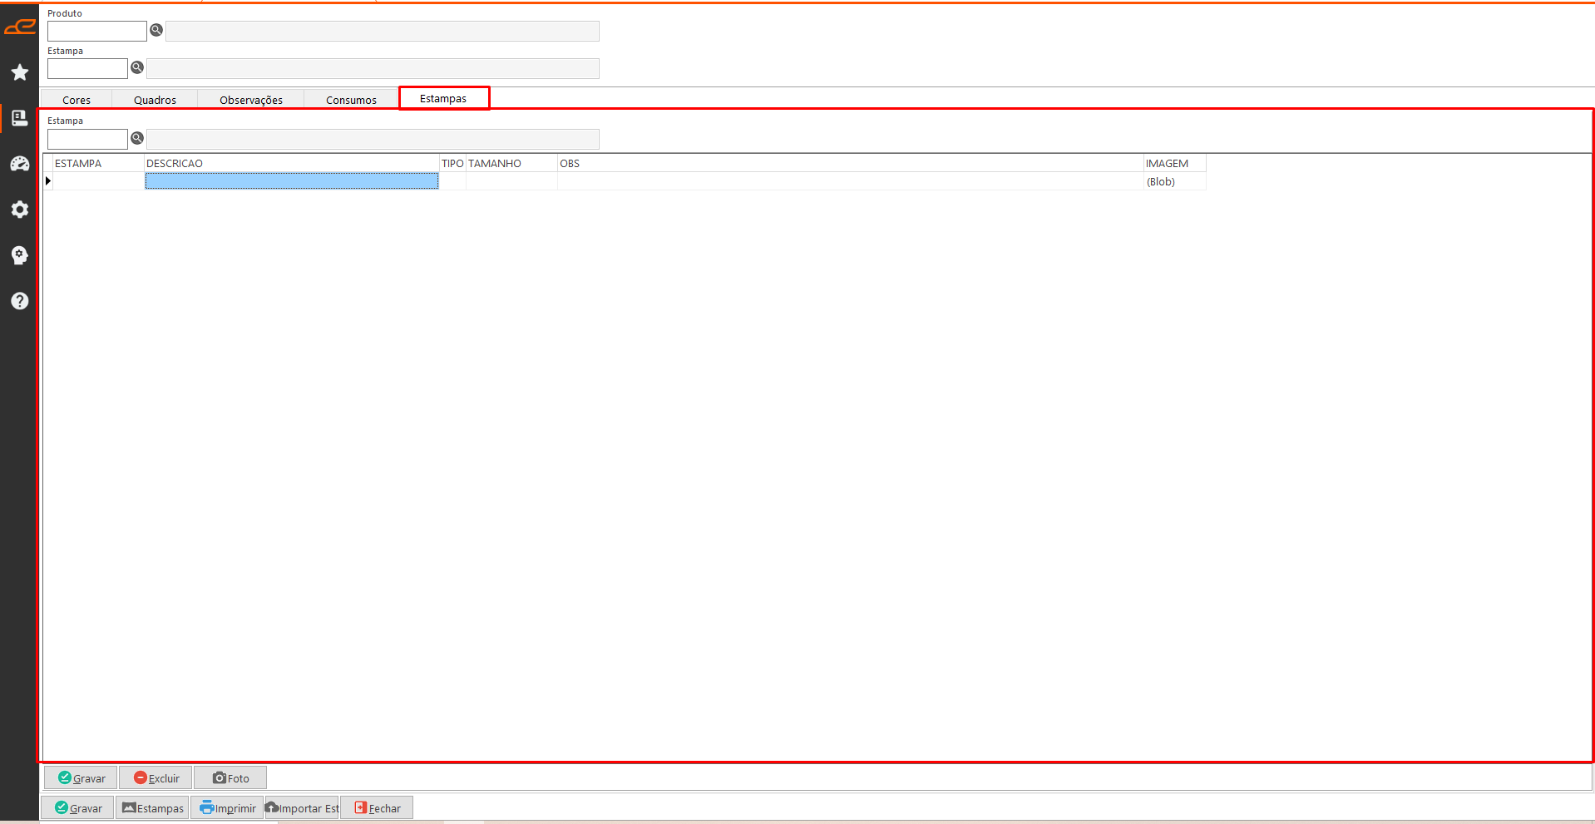Switch to the Cores tab

(77, 100)
